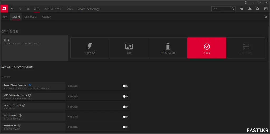Click the 기본값 description panel
Screen dimensions: 270x134
click(x=35, y=48)
